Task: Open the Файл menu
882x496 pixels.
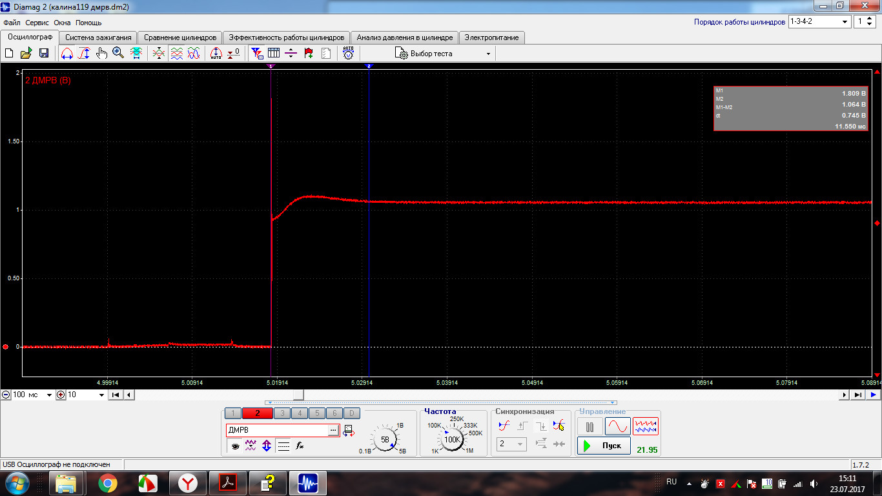Action: coord(12,23)
